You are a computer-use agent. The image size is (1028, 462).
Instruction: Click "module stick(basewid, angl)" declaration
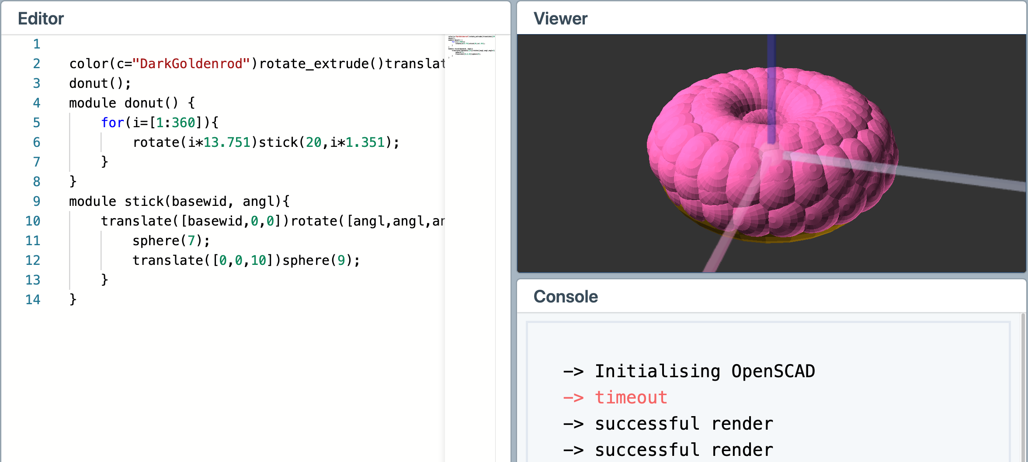179,201
